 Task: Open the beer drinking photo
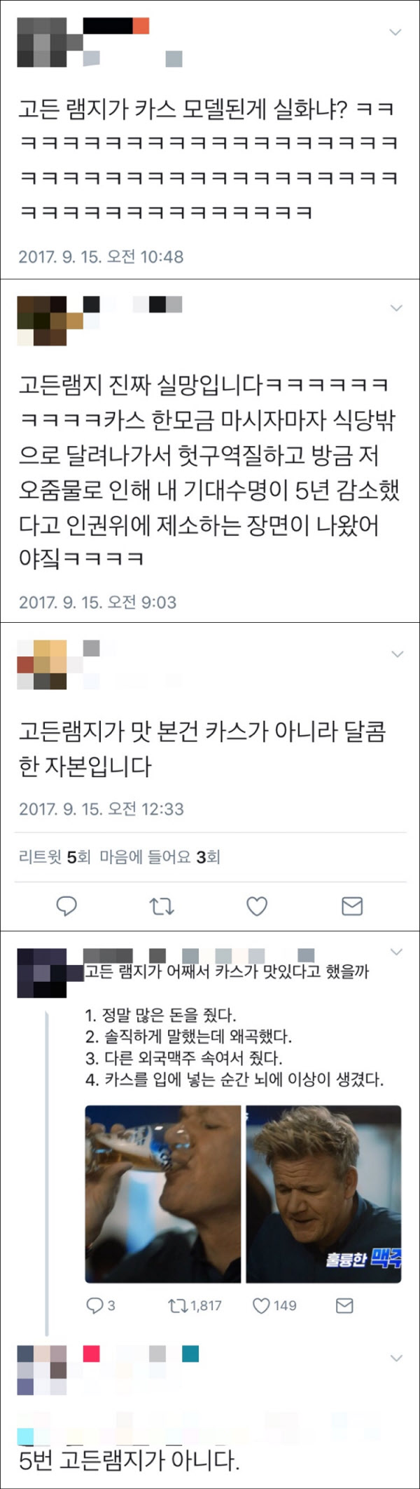click(x=163, y=1194)
